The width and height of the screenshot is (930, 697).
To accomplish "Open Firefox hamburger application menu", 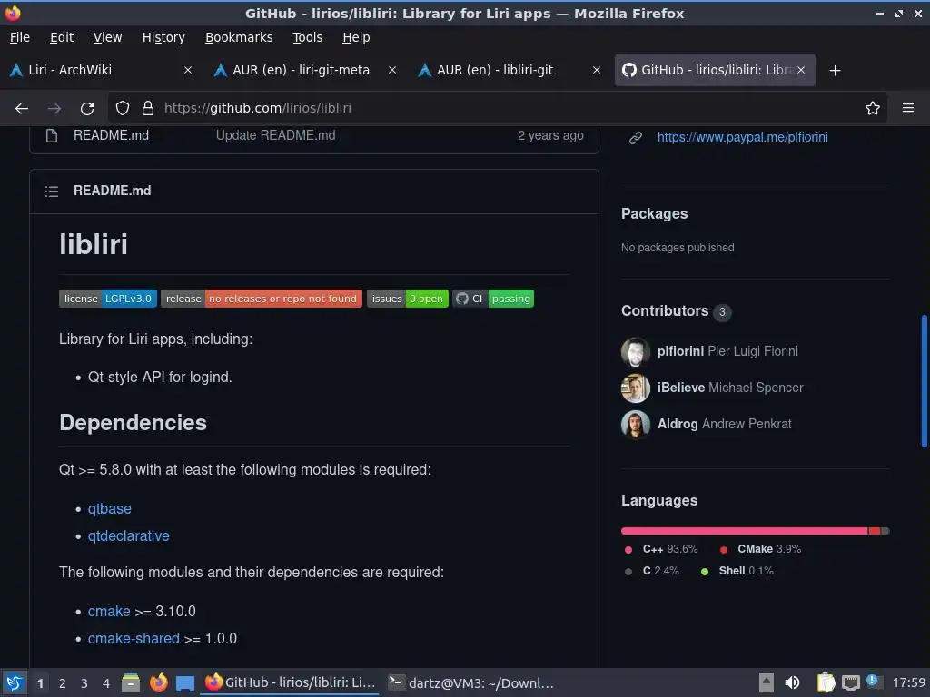I will (908, 108).
